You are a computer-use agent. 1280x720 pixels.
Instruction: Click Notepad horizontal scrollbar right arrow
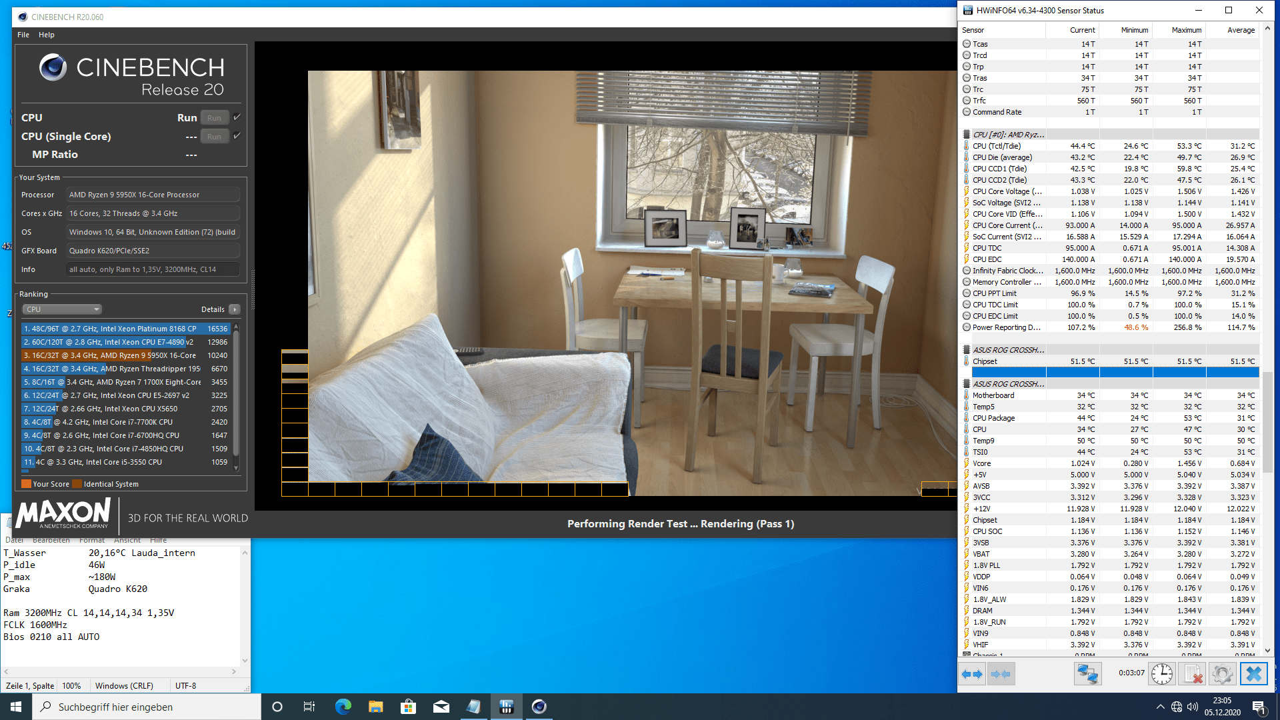click(234, 671)
